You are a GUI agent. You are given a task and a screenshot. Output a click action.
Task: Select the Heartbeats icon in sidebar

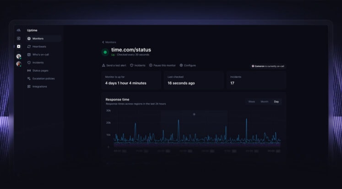[29, 46]
